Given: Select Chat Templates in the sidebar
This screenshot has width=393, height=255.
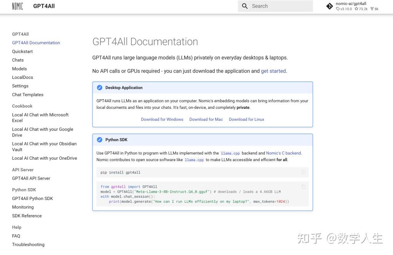Looking at the screenshot, I should 28,95.
